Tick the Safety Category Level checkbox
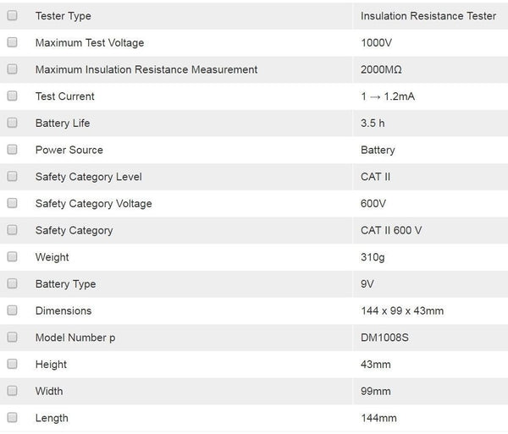 click(x=12, y=177)
